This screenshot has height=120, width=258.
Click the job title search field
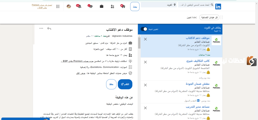click(196, 5)
